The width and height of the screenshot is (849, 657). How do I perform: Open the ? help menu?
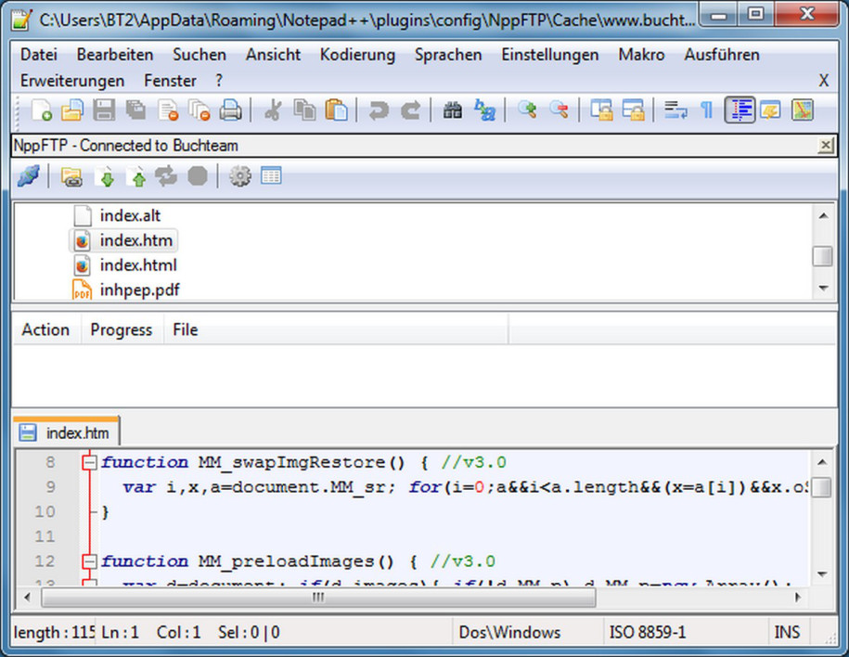pyautogui.click(x=219, y=81)
